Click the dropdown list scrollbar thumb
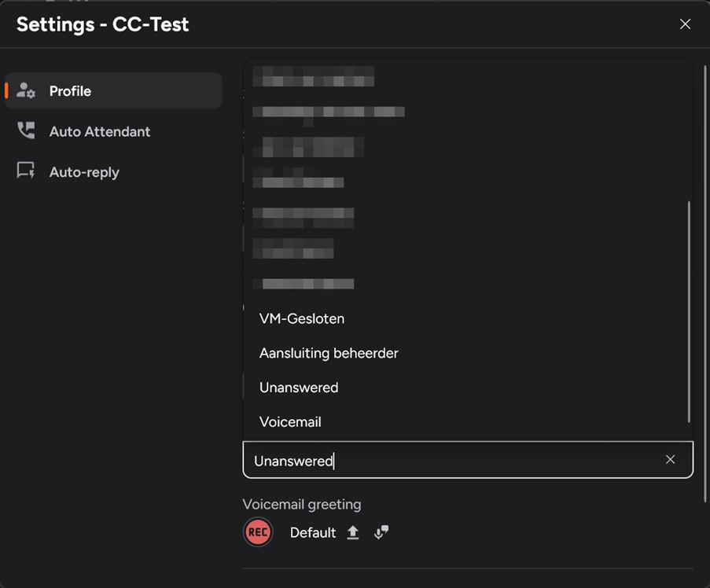This screenshot has height=588, width=710. pyautogui.click(x=689, y=311)
